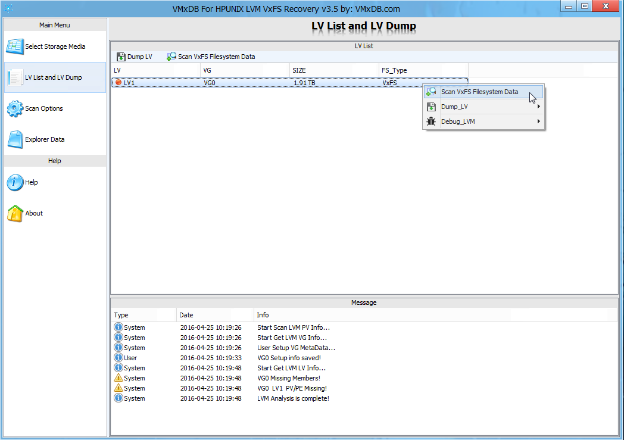Open the Help entry in sidebar
Image resolution: width=624 pixels, height=440 pixels.
pyautogui.click(x=55, y=182)
